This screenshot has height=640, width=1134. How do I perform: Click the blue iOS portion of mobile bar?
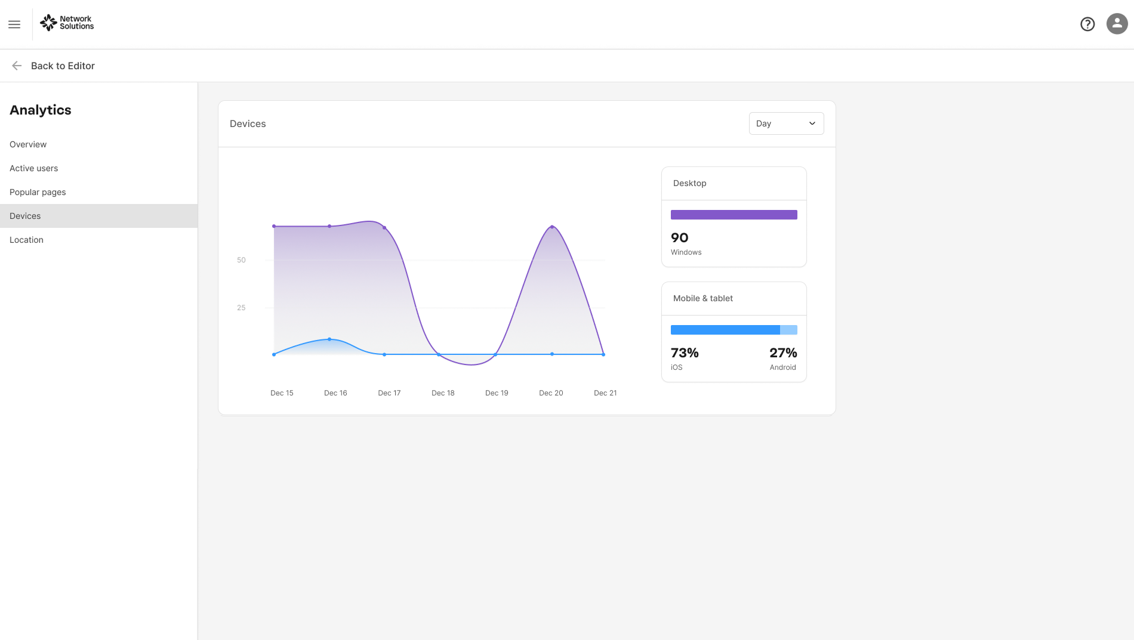click(x=725, y=330)
